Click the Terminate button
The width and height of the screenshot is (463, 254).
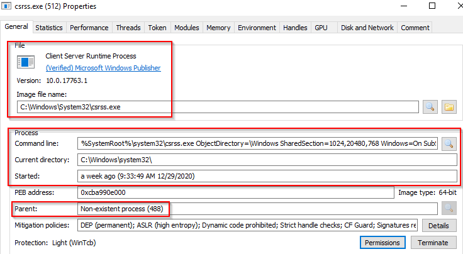pyautogui.click(x=433, y=243)
